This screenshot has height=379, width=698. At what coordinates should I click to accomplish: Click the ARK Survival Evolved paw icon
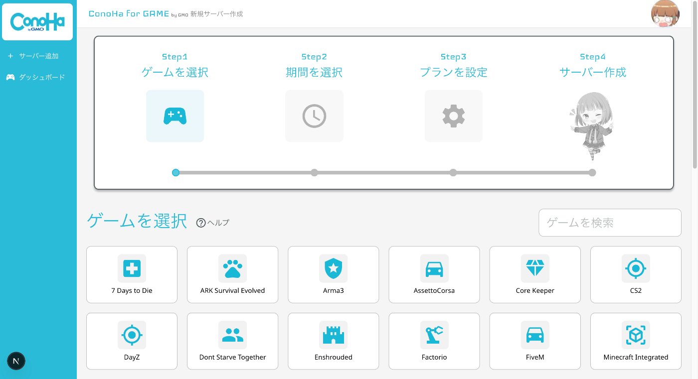pyautogui.click(x=233, y=269)
